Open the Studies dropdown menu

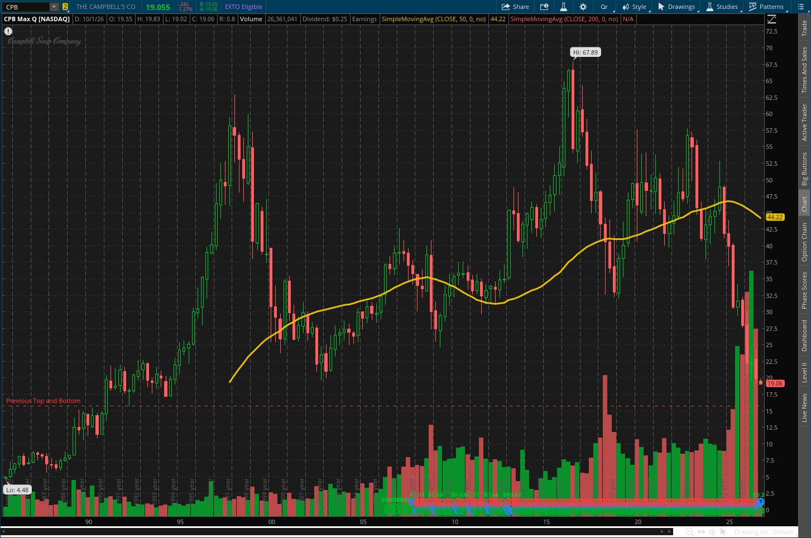pyautogui.click(x=722, y=7)
